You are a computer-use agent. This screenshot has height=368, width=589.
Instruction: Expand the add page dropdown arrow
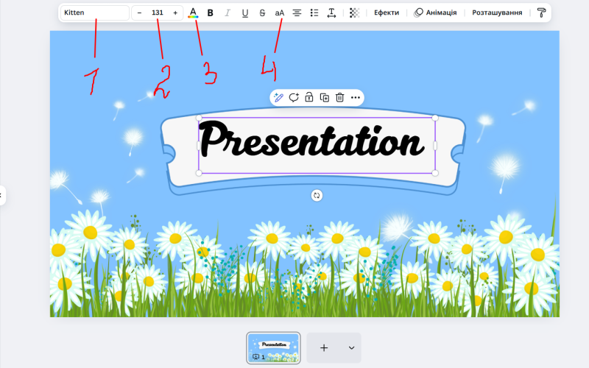coord(351,347)
